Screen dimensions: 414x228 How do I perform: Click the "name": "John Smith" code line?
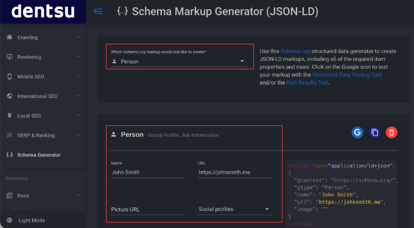(x=326, y=195)
